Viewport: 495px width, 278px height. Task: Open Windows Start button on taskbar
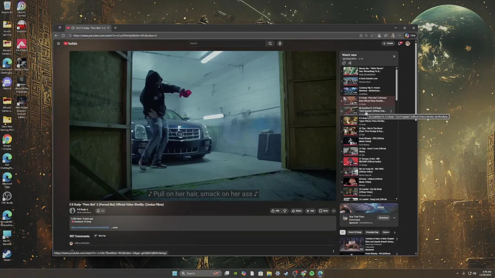coord(175,273)
